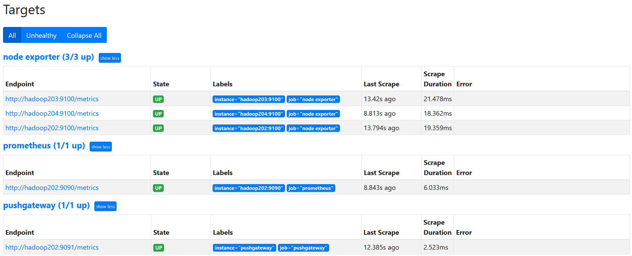Click the job="prometheus" label badge
The image size is (632, 256).
(x=311, y=188)
